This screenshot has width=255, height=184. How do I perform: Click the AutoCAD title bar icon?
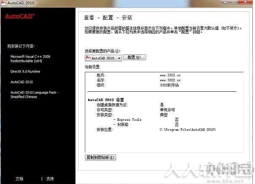[x=3, y=3]
